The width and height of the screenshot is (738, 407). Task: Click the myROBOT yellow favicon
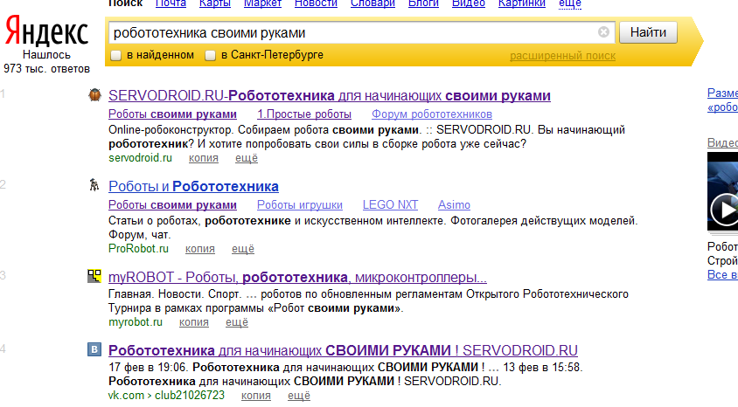94,276
